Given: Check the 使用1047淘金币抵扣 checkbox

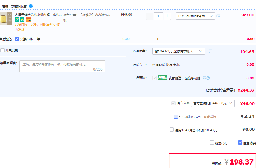Looking at the screenshot, I should (x=172, y=130).
